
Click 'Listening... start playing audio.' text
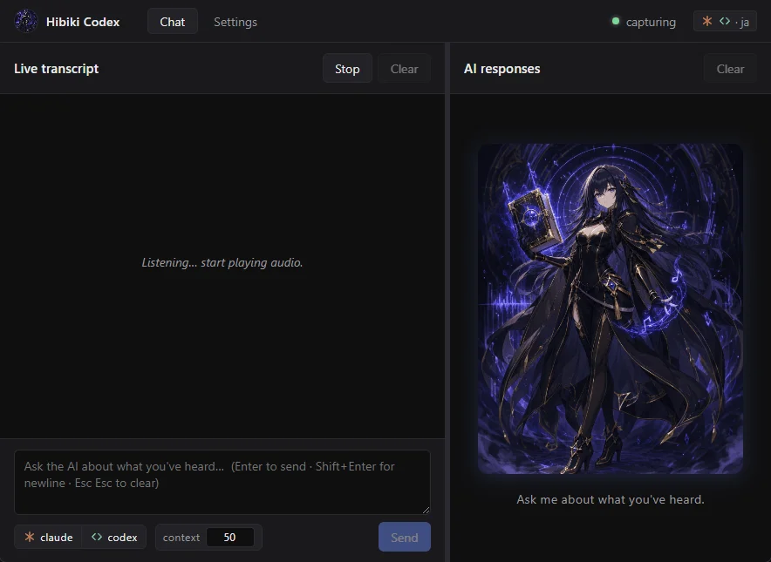pos(222,263)
